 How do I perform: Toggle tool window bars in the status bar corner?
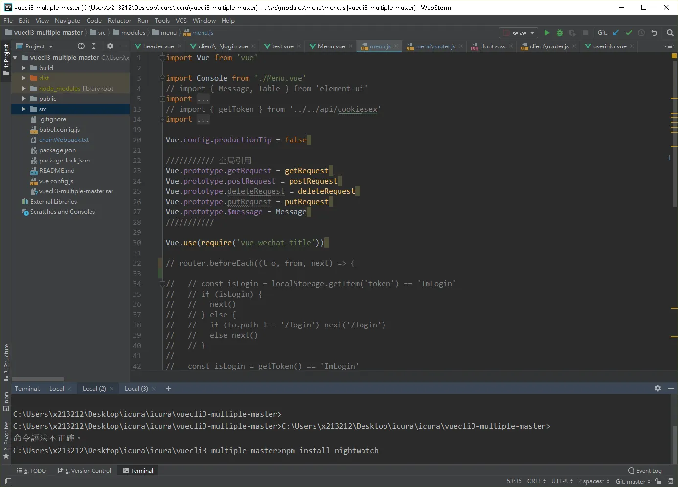point(8,481)
